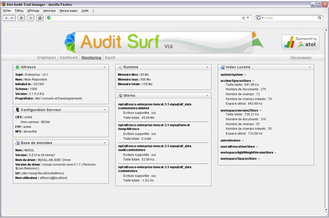Collapse the Base de données panel

[x=105, y=143]
